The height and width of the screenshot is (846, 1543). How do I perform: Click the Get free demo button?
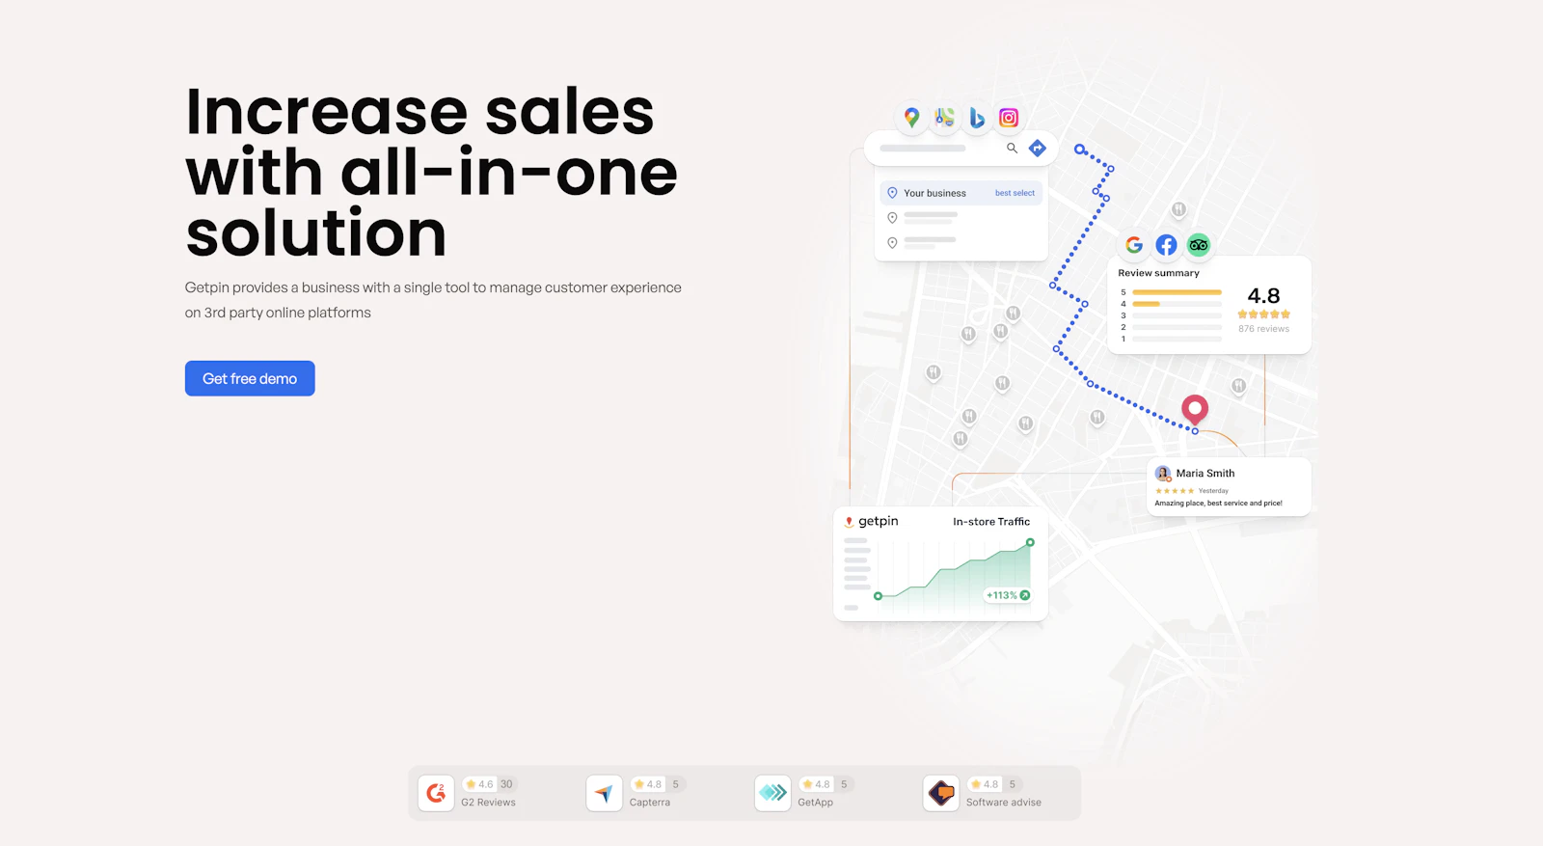(x=250, y=378)
